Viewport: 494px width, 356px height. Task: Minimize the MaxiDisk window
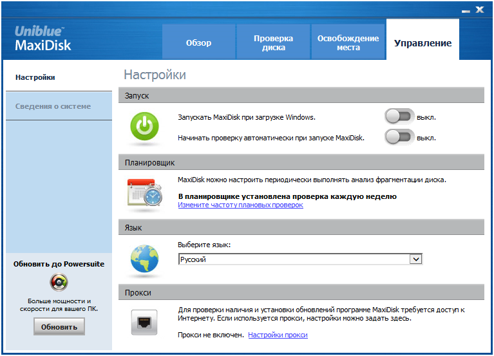click(466, 11)
